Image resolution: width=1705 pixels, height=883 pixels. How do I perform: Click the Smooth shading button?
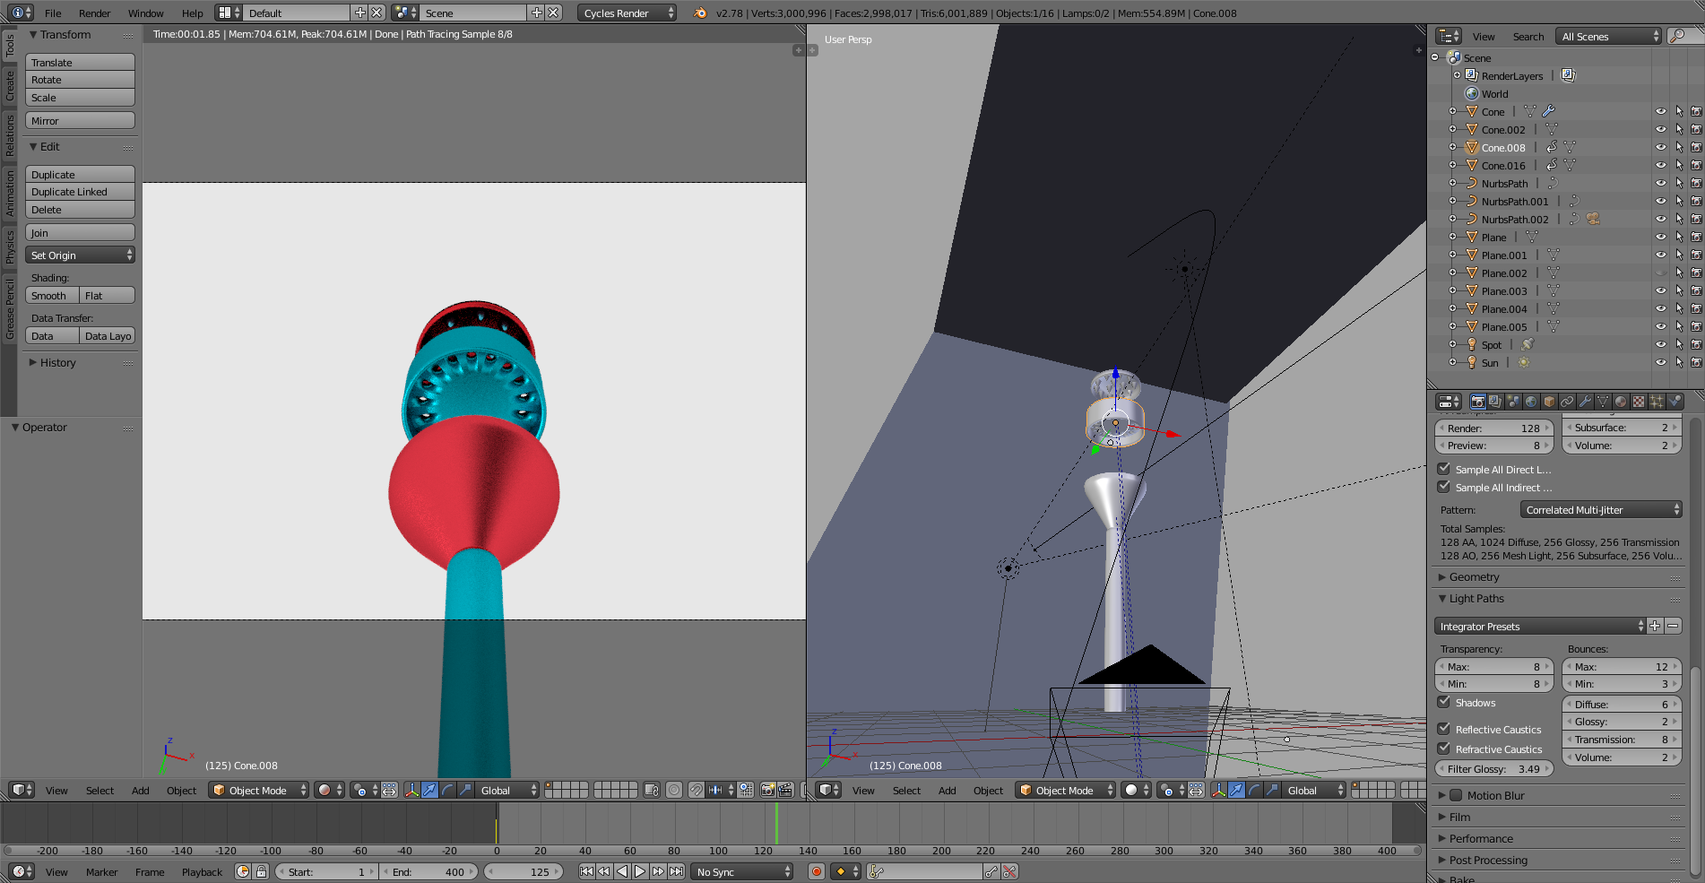tap(52, 296)
